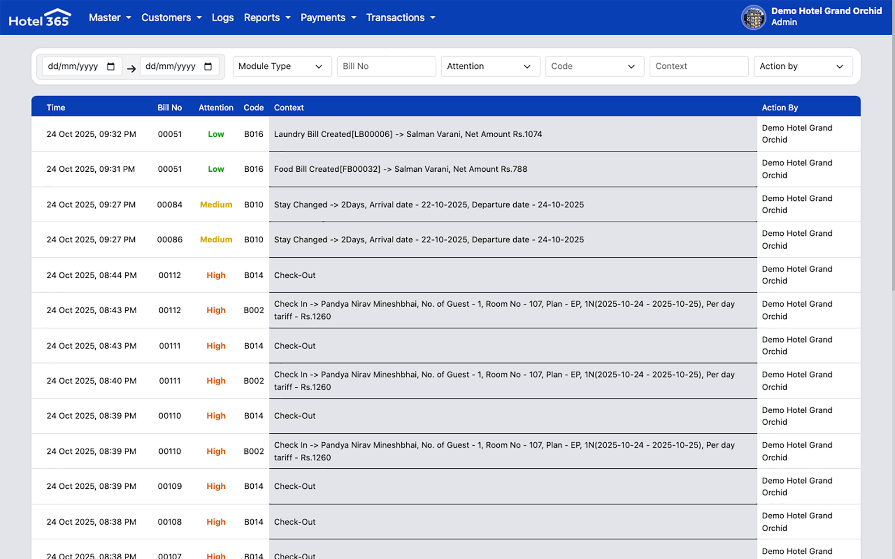Expand the Module Type dropdown
This screenshot has width=895, height=559.
coord(282,66)
